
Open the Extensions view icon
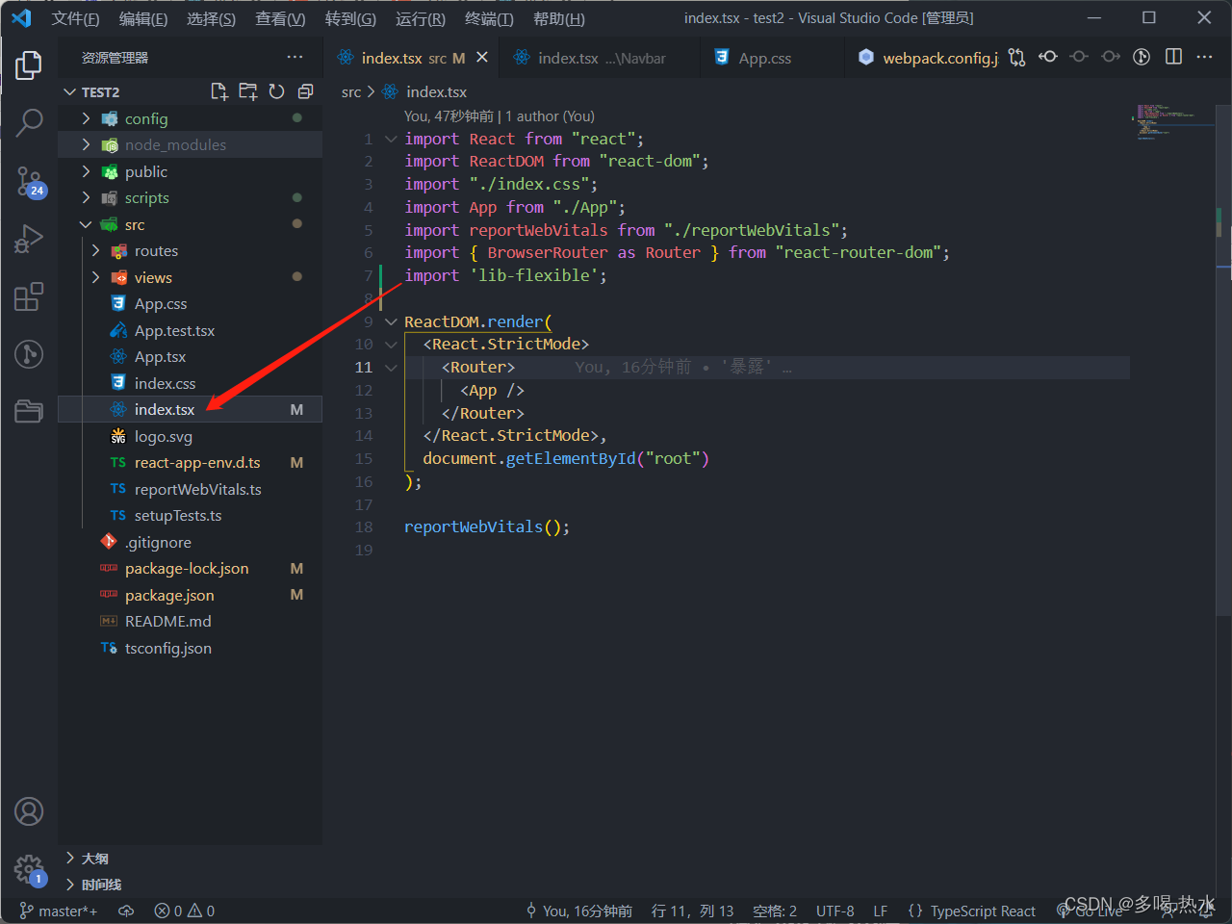click(x=29, y=296)
